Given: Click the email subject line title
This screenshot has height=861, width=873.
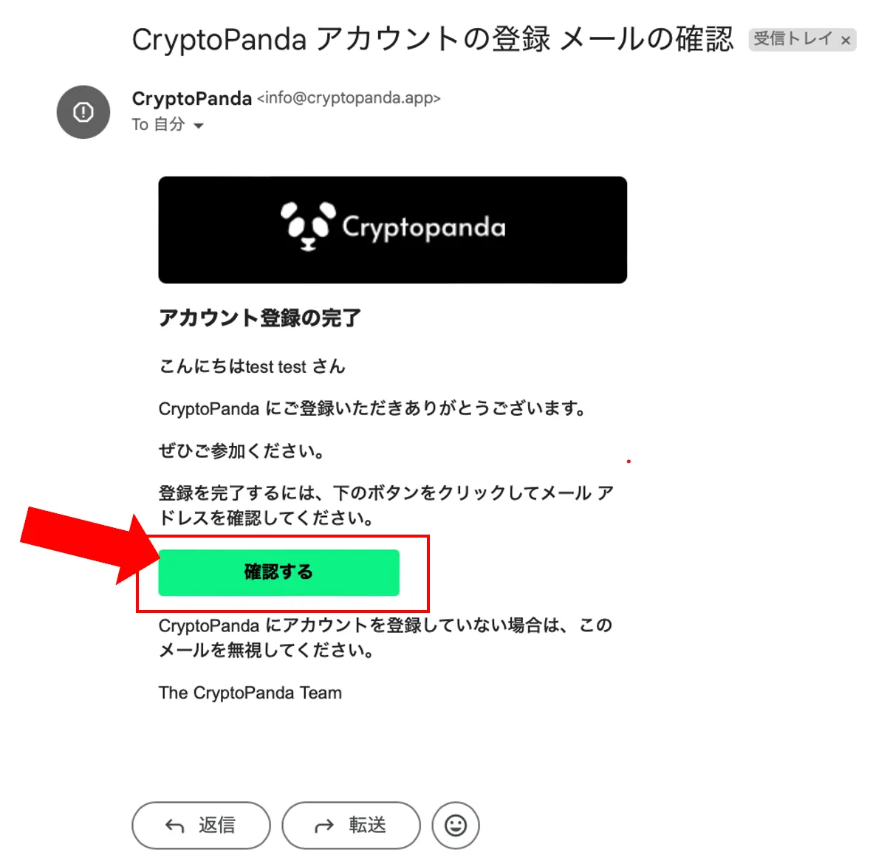Looking at the screenshot, I should click(433, 40).
